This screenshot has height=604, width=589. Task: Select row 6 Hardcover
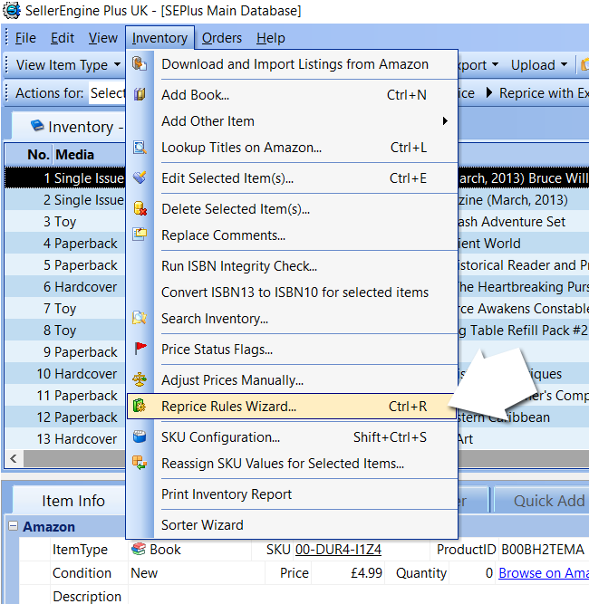pos(65,287)
